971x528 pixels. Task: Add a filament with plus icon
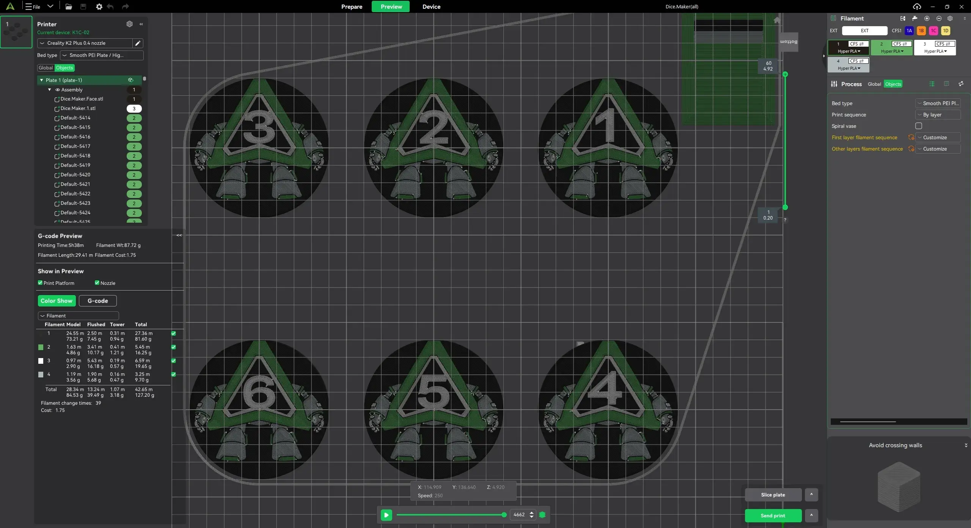pos(927,18)
